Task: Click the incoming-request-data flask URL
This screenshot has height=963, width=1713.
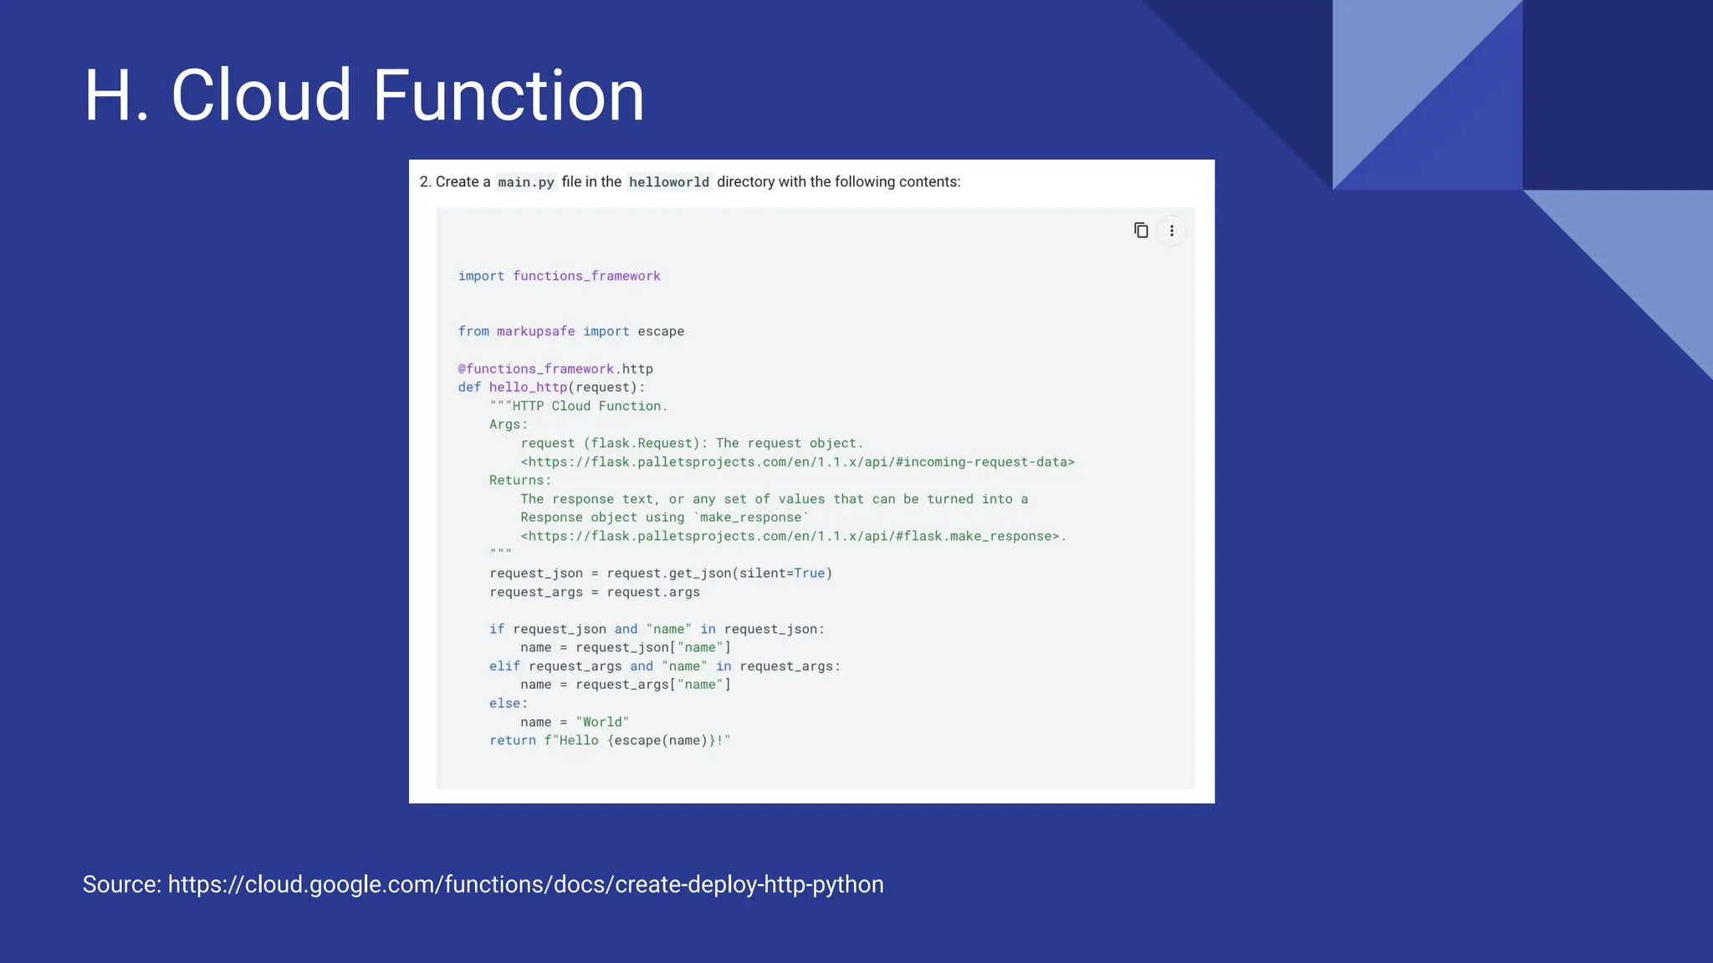Action: click(x=797, y=462)
